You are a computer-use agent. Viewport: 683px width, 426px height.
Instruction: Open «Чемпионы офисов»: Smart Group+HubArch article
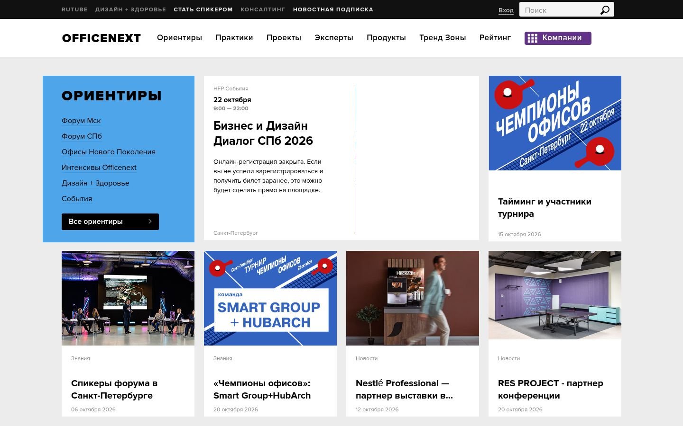(x=262, y=390)
